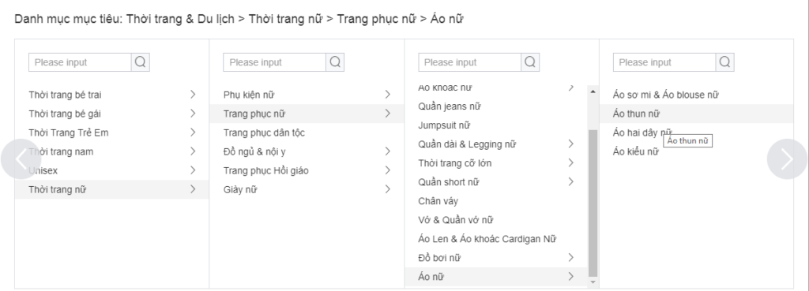The width and height of the screenshot is (809, 291).
Task: Expand Phụ kiện nữ subcategory
Action: (x=307, y=95)
